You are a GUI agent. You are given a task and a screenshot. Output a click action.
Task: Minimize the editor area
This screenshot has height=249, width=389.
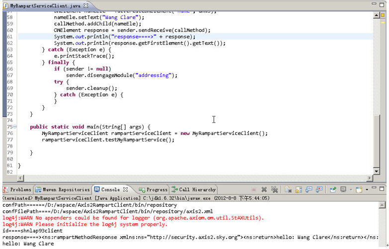click(374, 3)
